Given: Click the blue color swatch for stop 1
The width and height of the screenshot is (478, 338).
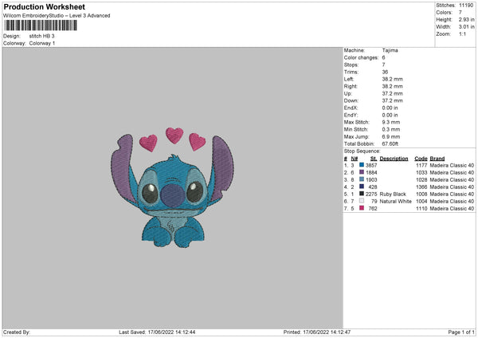Looking at the screenshot, I should pos(361,165).
